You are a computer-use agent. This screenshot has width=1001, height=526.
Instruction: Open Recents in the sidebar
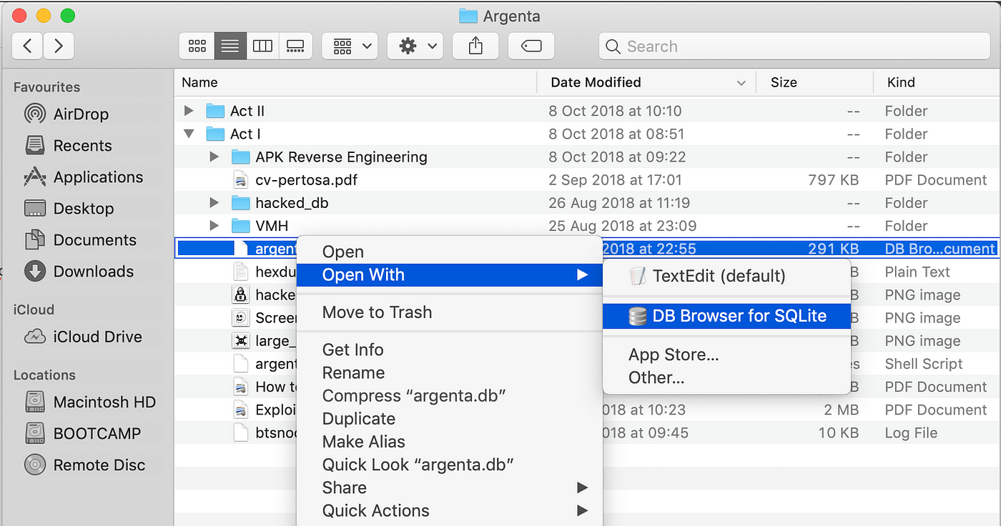point(67,146)
